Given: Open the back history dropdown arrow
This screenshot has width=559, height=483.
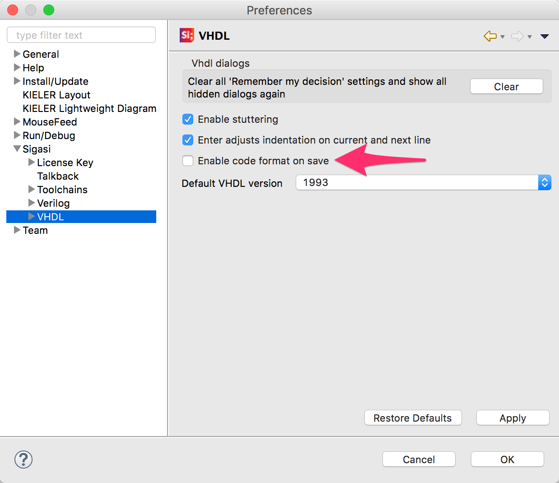Looking at the screenshot, I should [503, 37].
